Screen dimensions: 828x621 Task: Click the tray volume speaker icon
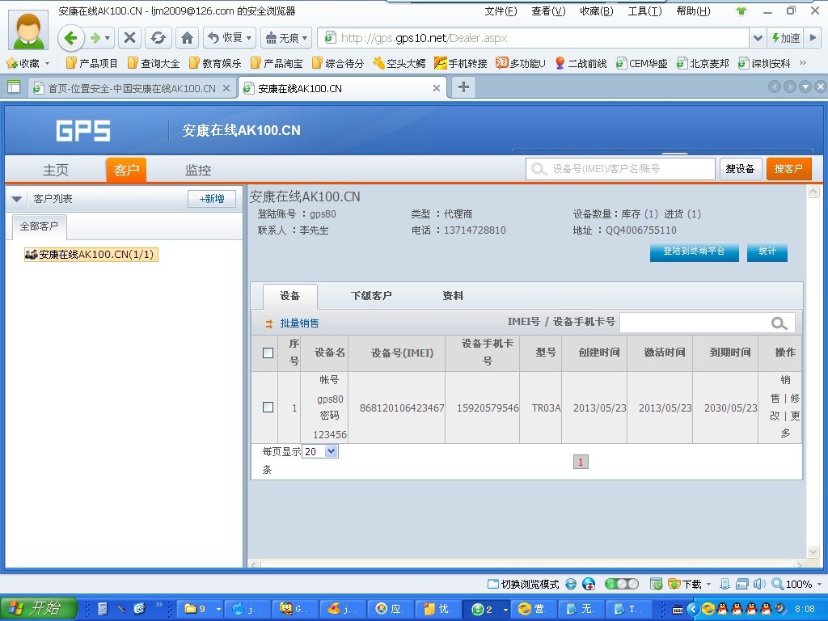(x=780, y=609)
